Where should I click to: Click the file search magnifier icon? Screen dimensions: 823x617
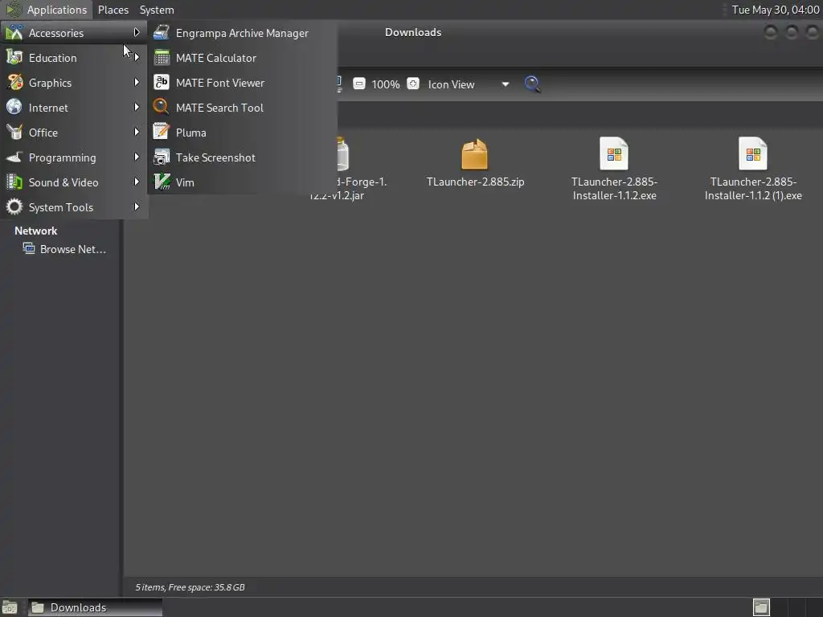click(x=532, y=84)
